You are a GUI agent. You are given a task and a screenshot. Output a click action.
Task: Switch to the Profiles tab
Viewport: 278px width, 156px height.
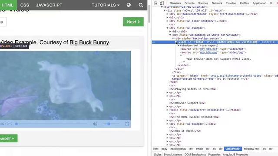(244, 3)
